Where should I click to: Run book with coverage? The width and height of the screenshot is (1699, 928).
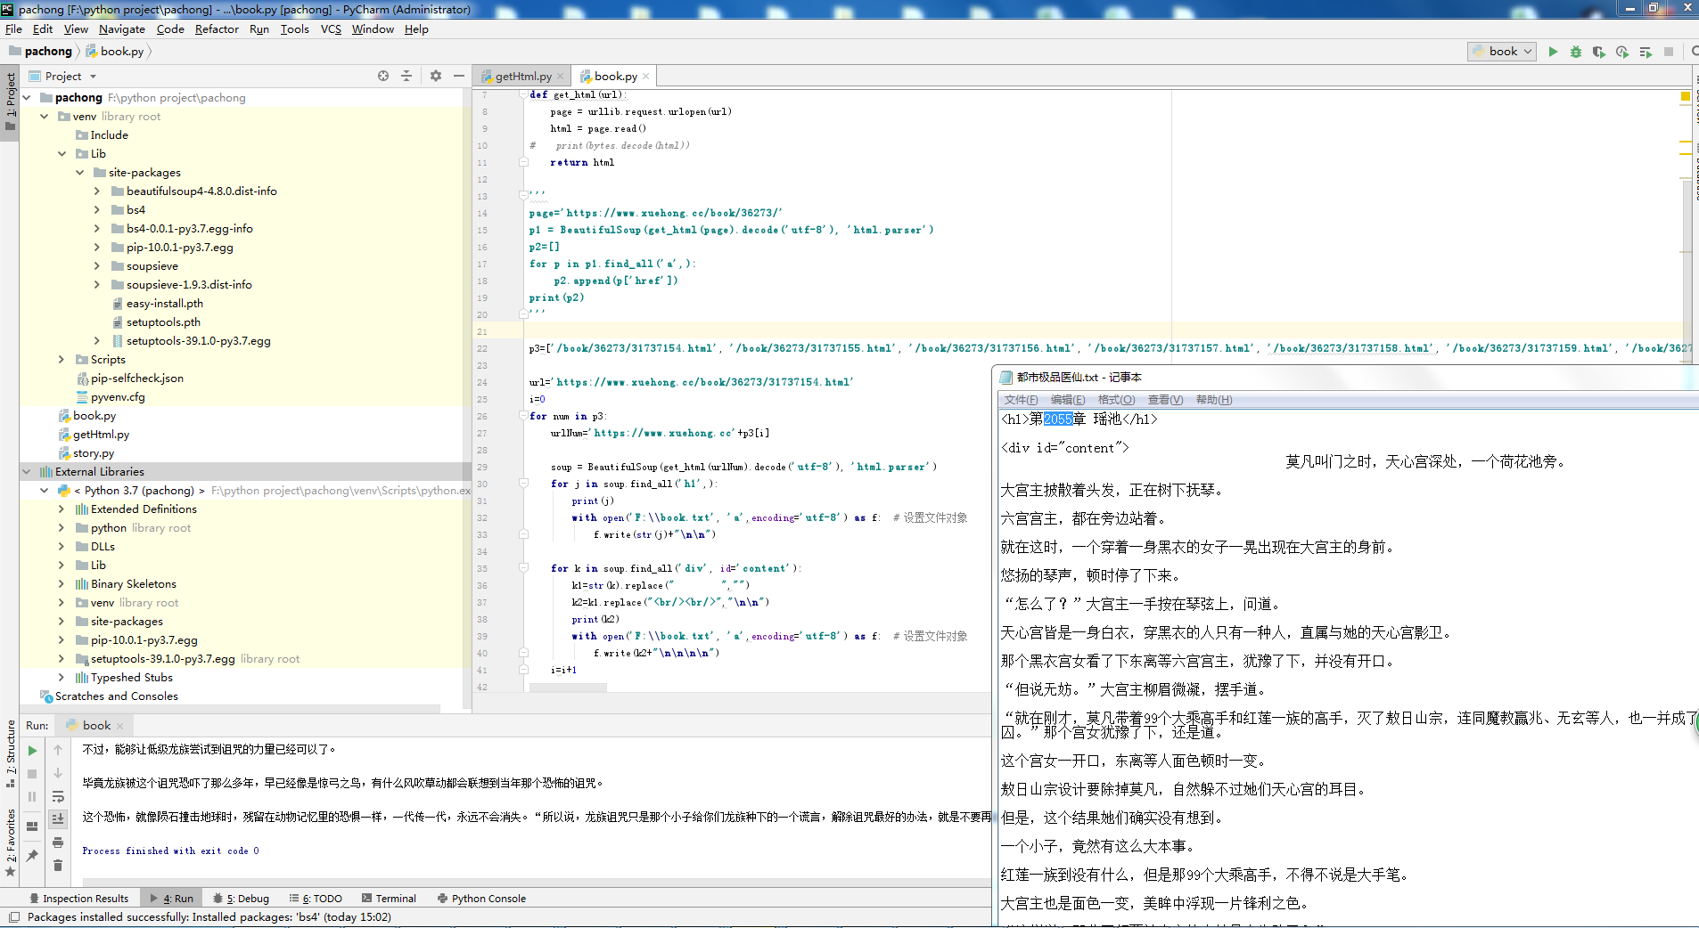pyautogui.click(x=1599, y=52)
